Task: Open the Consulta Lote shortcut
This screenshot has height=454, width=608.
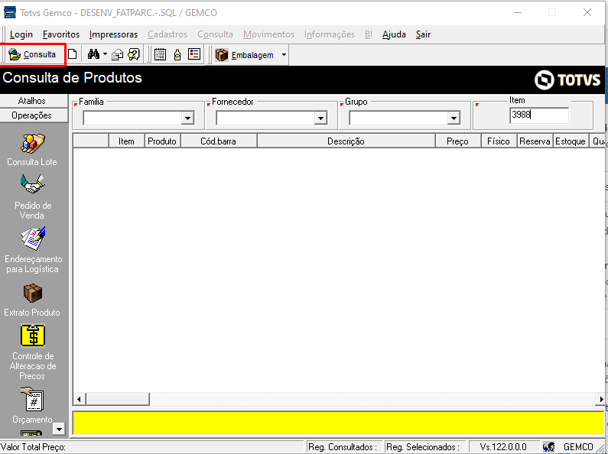Action: 32,150
